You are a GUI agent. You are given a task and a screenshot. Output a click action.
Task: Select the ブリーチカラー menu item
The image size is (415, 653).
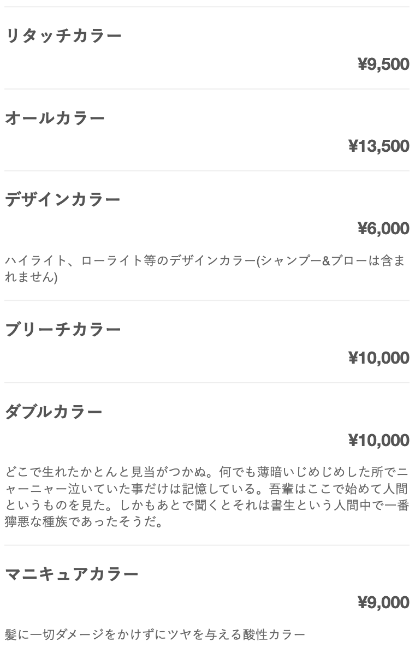(63, 329)
